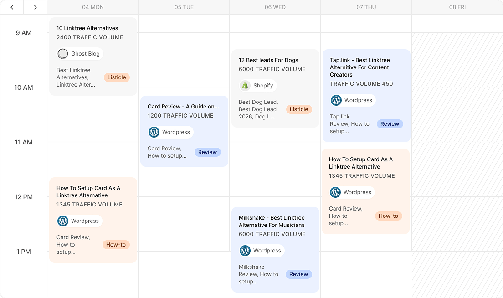Click the Listicle tag on 10 Linktree Alternatives
This screenshot has width=503, height=298.
click(x=117, y=77)
